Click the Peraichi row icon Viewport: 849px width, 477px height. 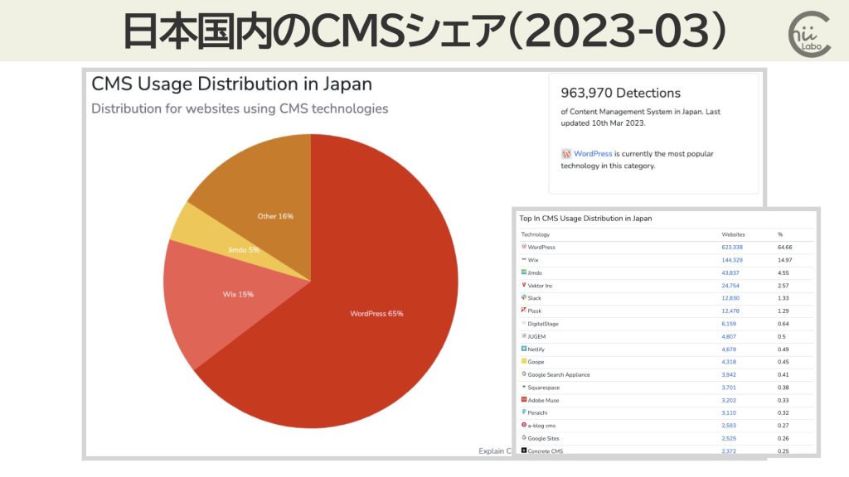click(524, 412)
